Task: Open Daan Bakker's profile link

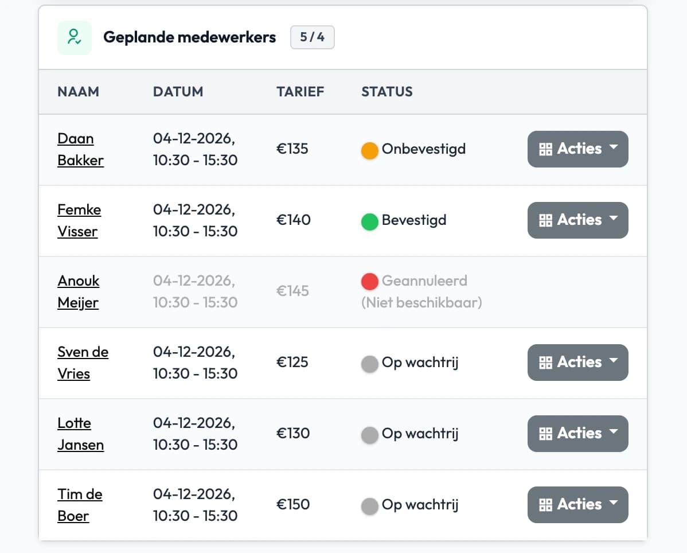Action: pos(81,149)
